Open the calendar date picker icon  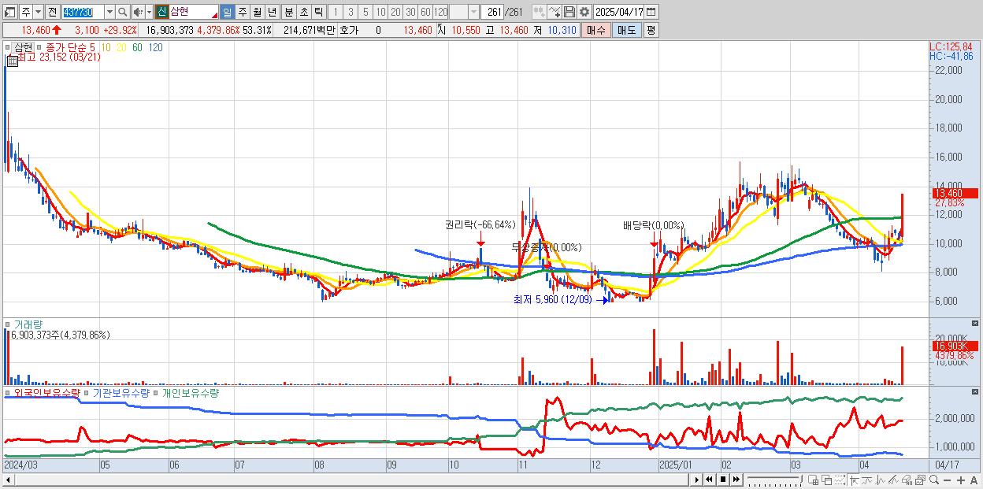pyautogui.click(x=651, y=12)
